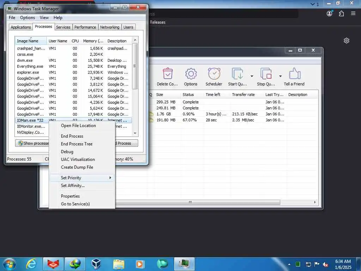Open browser settings gear icon
The image size is (361, 271).
(x=347, y=41)
